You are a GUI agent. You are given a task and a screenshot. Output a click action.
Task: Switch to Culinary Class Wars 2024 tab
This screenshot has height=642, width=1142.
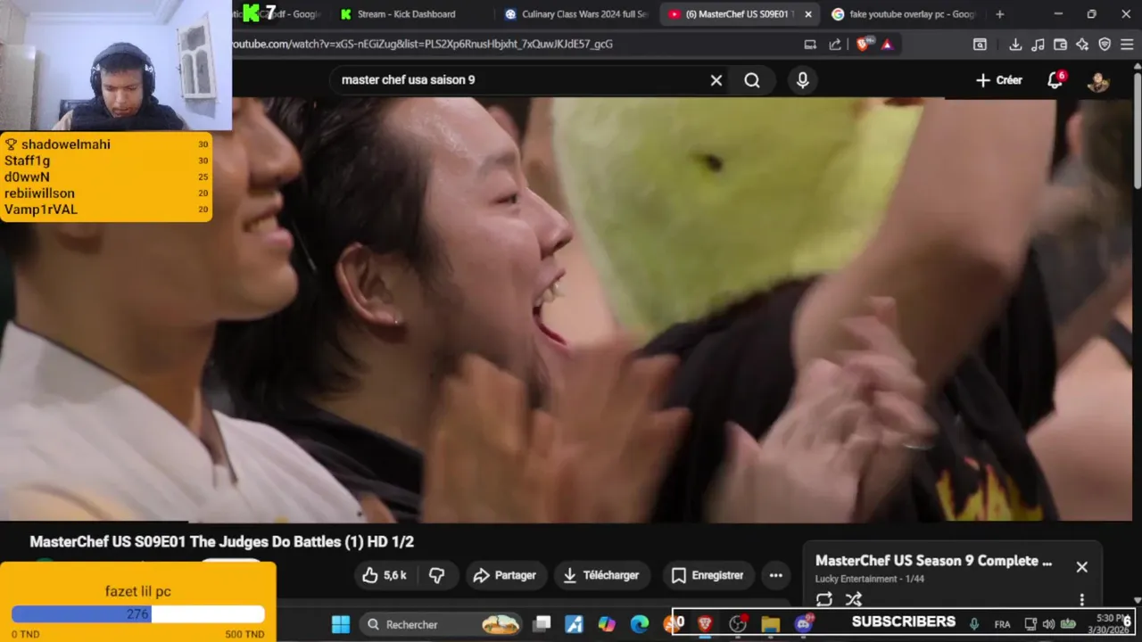[575, 14]
